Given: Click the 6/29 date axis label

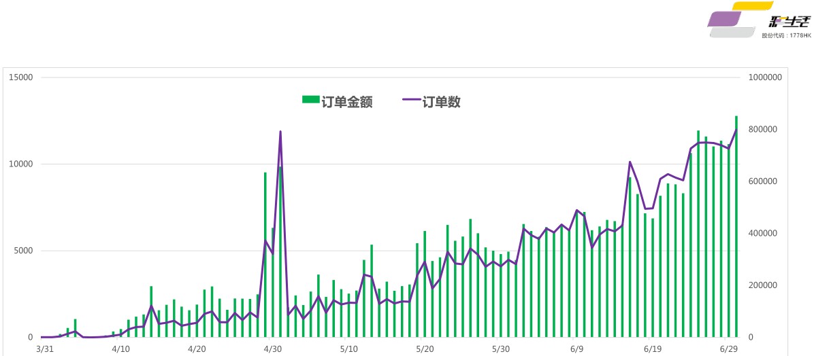Looking at the screenshot, I should coord(729,349).
